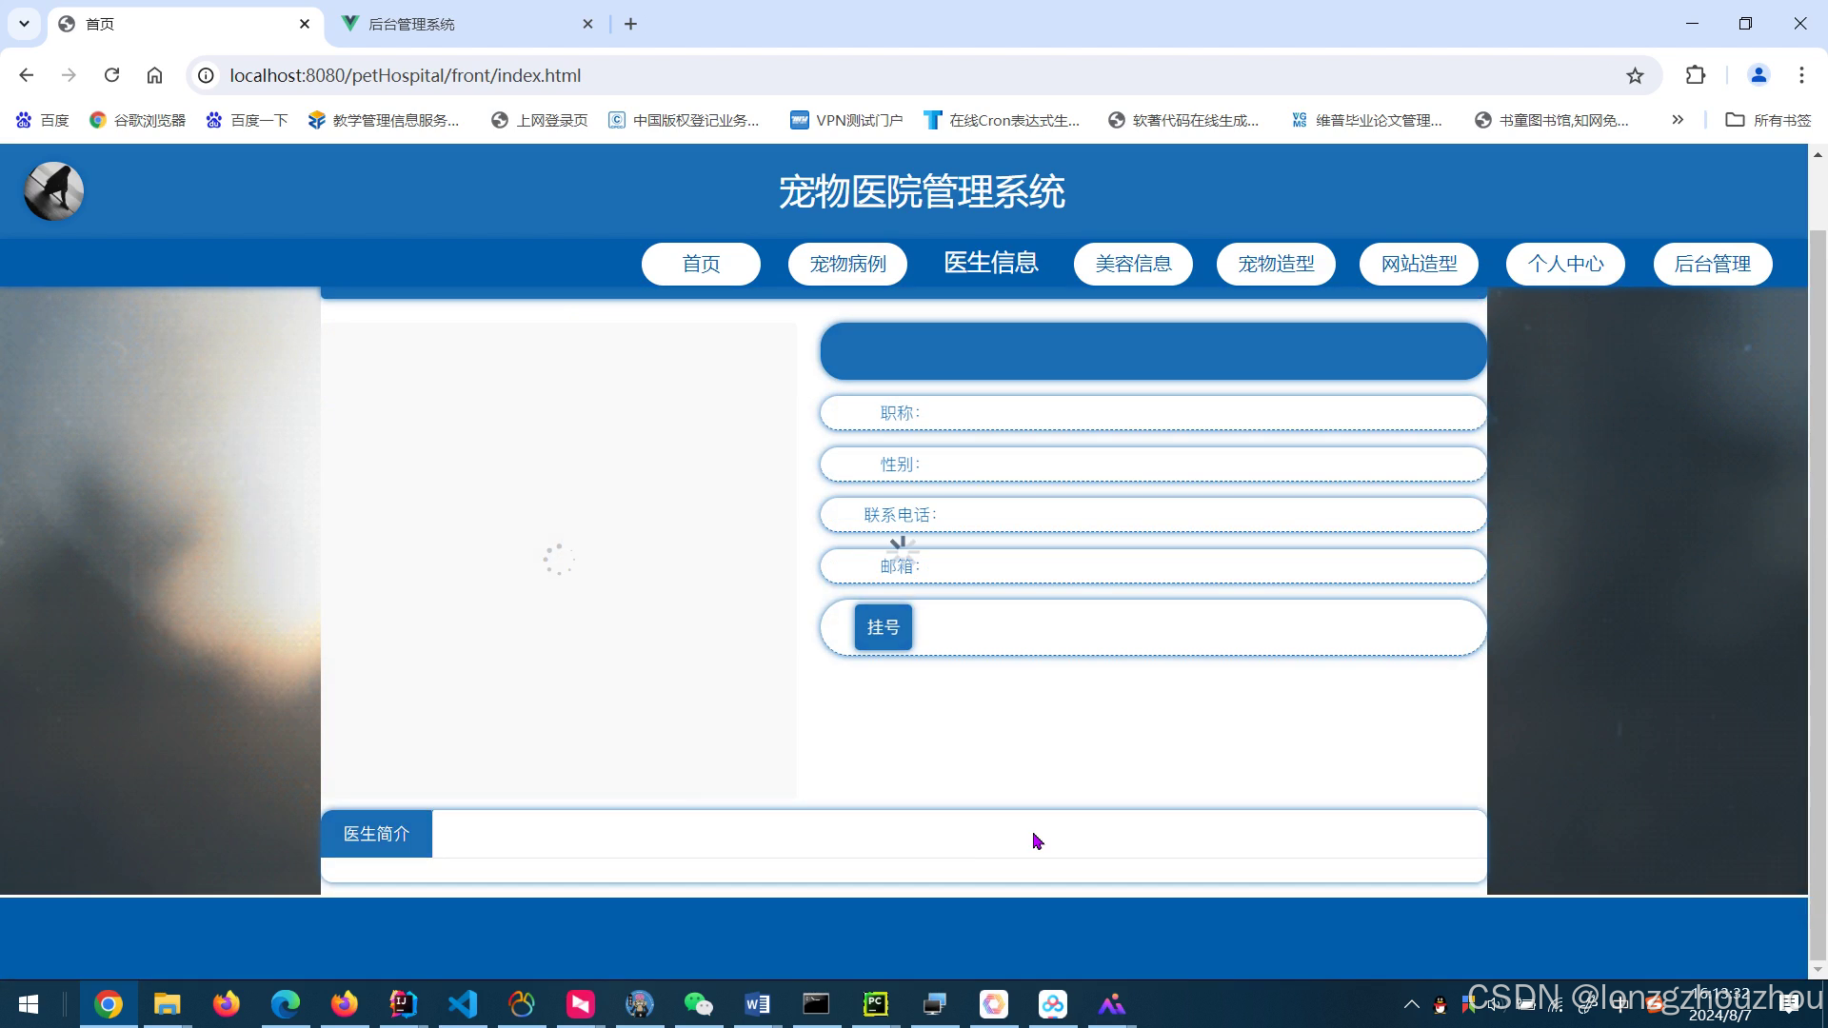
Task: Click the 挂号 button
Action: pyautogui.click(x=883, y=627)
